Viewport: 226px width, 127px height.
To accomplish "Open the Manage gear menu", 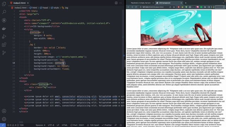I will (4, 119).
